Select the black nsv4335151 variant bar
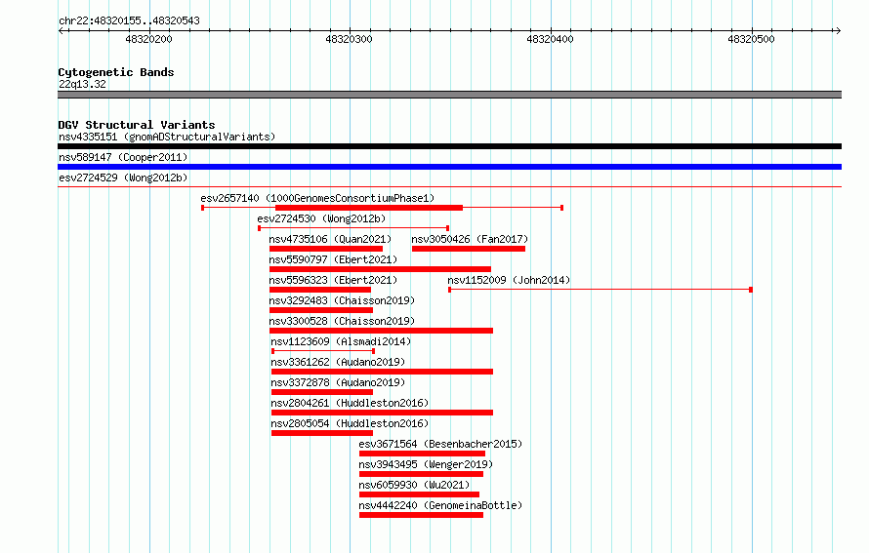This screenshot has width=869, height=553. point(449,146)
